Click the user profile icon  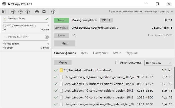point(28,11)
